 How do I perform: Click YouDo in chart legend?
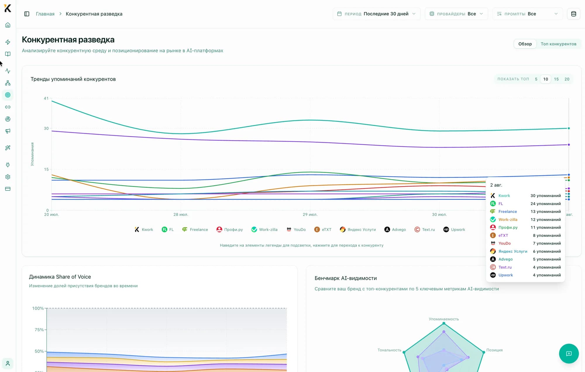coord(296,230)
